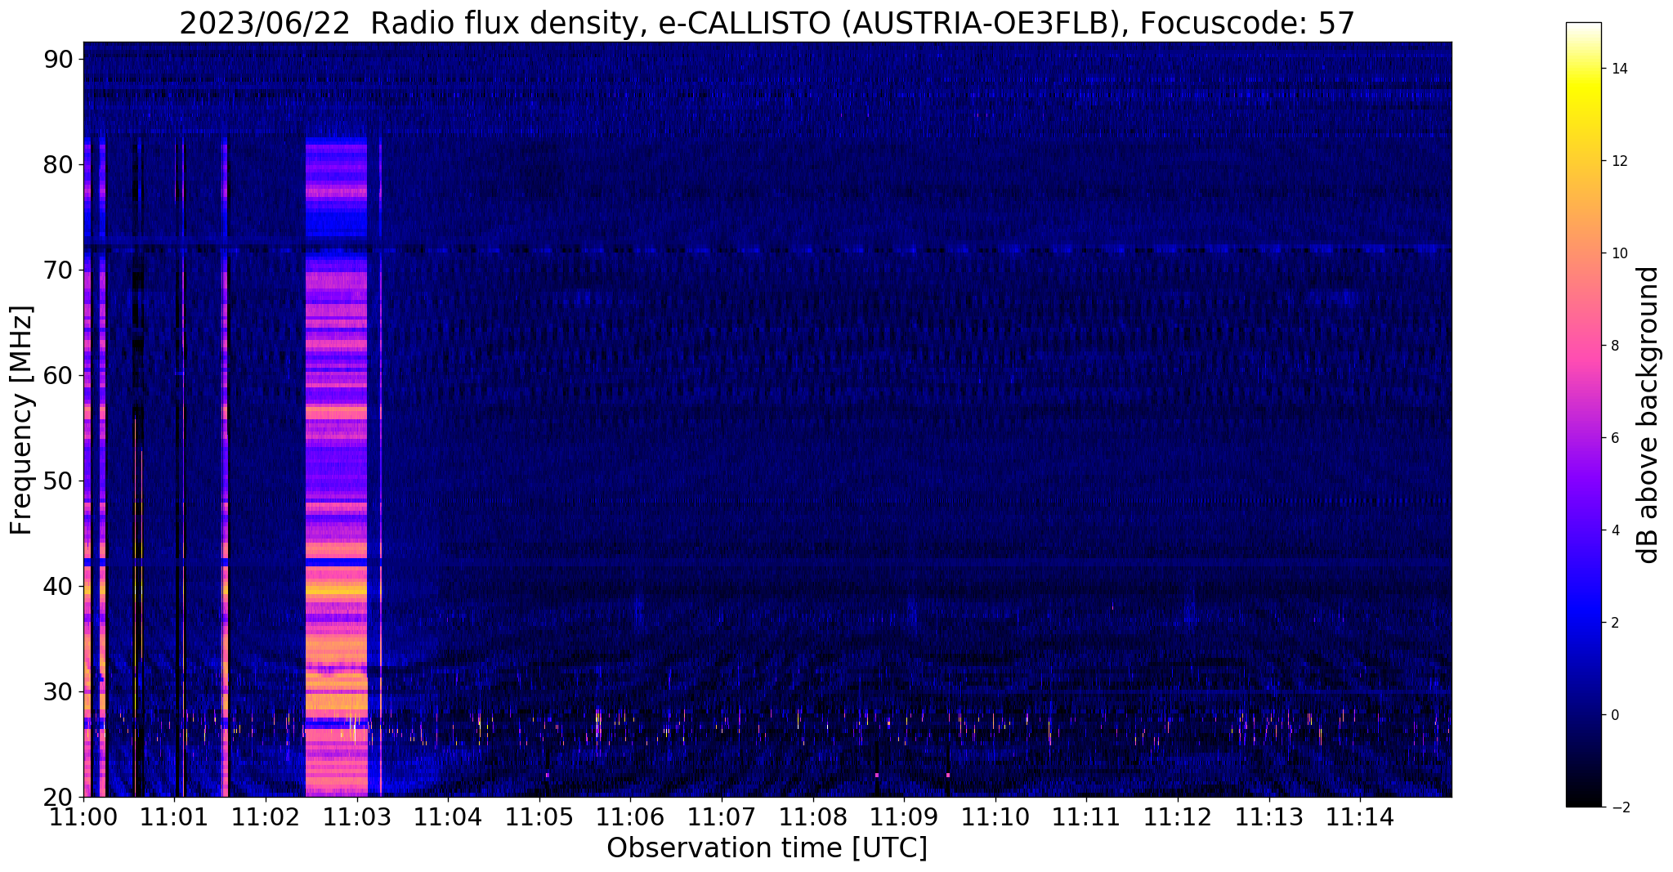Click the 11:06 time tick label
Image resolution: width=1673 pixels, height=872 pixels.
[630, 816]
